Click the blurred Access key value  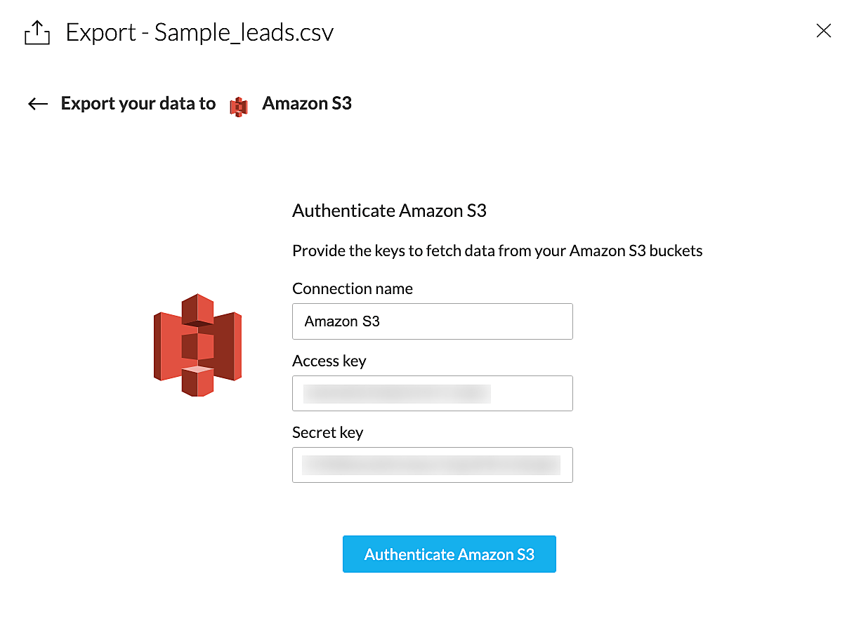pos(397,393)
